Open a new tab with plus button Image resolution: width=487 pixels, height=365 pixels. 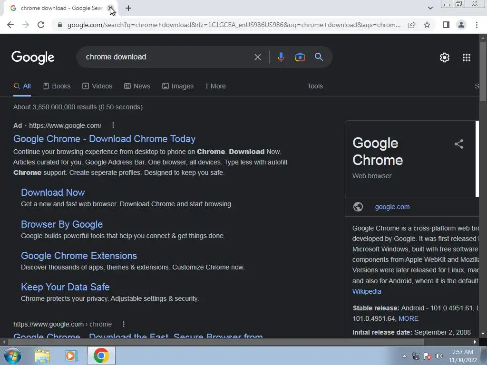(128, 8)
